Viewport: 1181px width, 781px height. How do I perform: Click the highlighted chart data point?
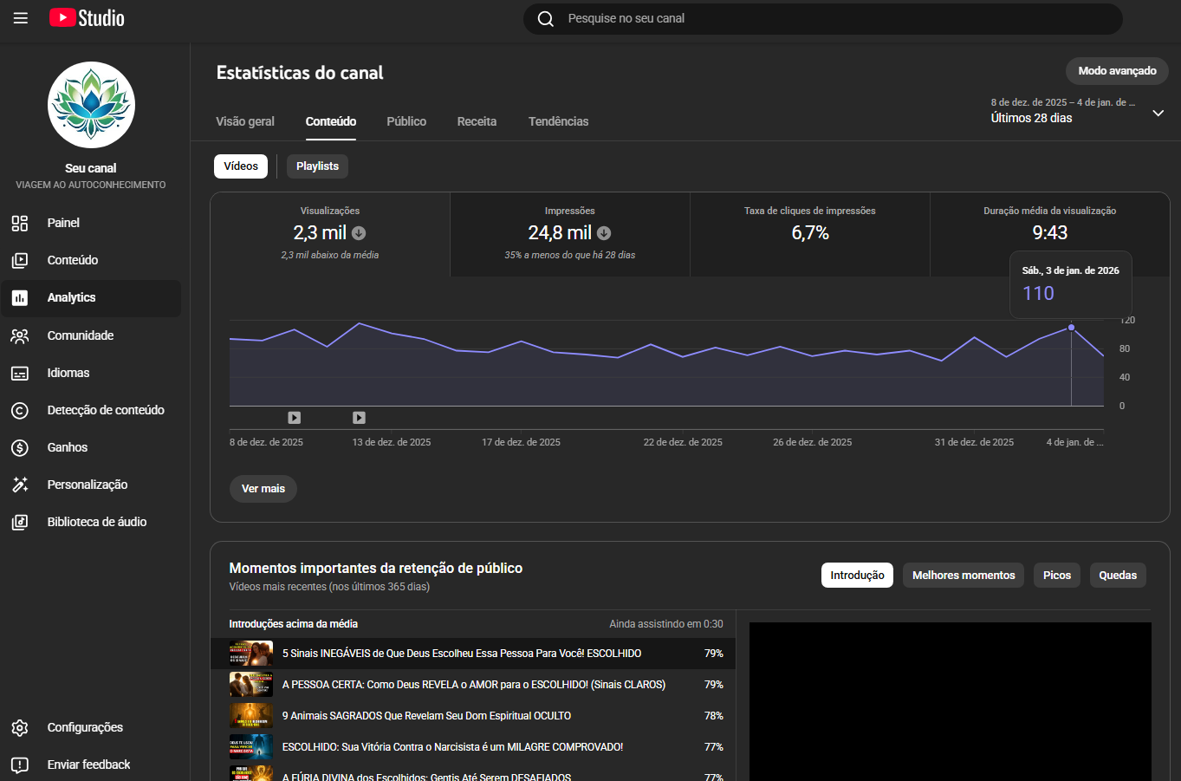[x=1072, y=328]
